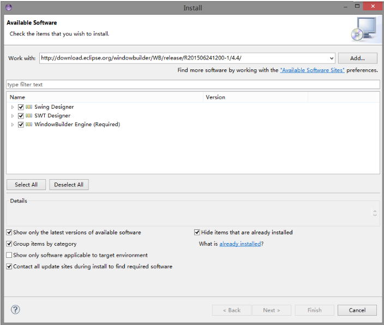Click the SWT Designer category icon
Screen dimensions: 384x325
29,116
